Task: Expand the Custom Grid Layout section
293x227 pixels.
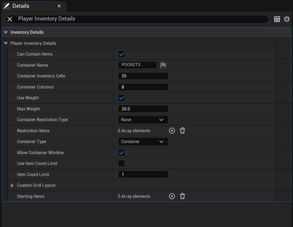Action: 12,185
